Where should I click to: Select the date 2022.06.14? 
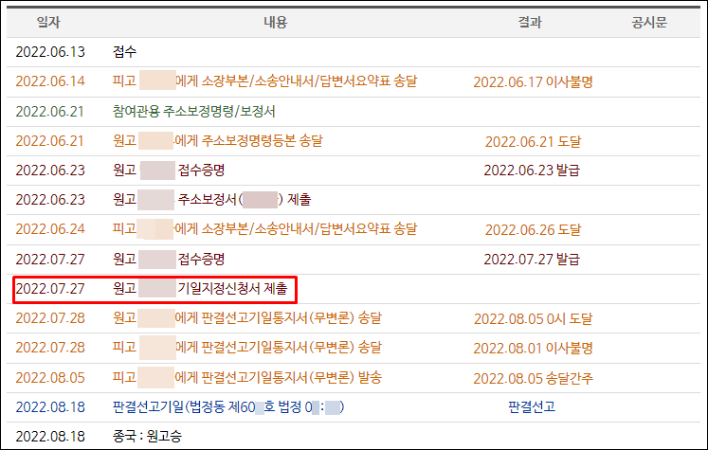(50, 81)
